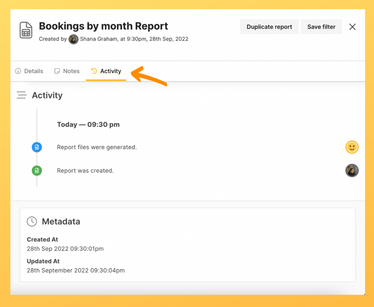Click the clock icon beside Metadata
This screenshot has height=307, width=374.
coord(32,221)
